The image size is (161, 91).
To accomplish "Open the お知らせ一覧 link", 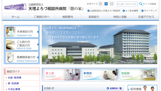I will pyautogui.click(x=114, y=88).
